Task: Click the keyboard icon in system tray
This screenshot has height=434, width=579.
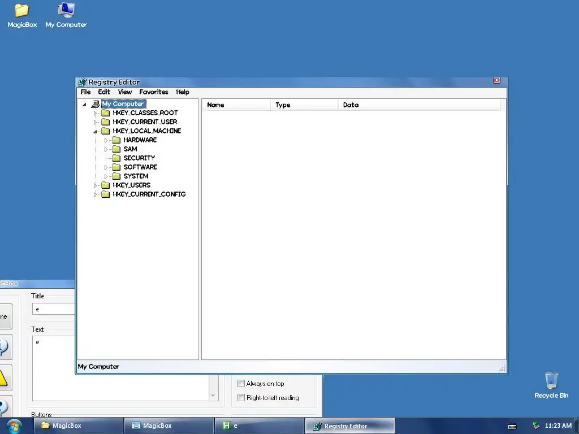Action: (x=512, y=426)
